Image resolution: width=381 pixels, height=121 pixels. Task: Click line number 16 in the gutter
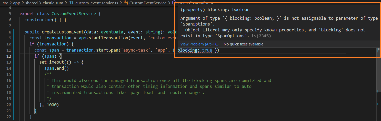(9, 80)
